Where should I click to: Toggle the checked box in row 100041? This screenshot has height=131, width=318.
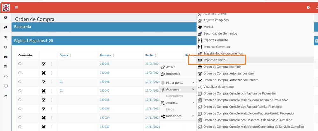click(x=43, y=82)
